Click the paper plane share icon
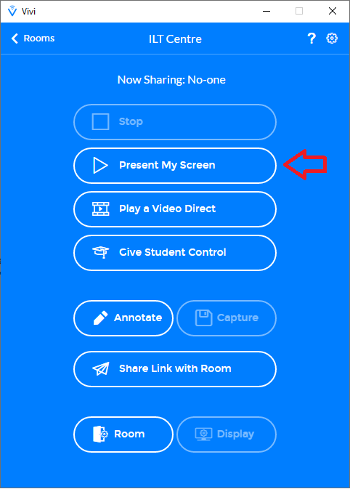This screenshot has height=489, width=350. point(101,368)
